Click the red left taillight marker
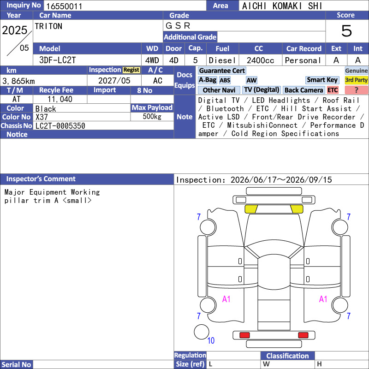This screenshot has width=369, height=369. coord(244,335)
